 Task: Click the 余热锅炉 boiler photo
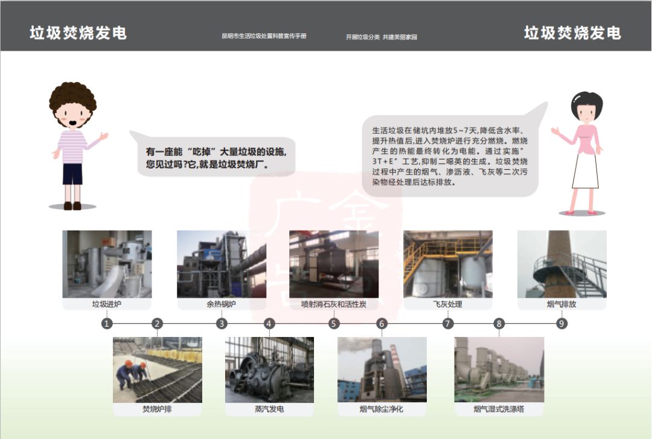[x=221, y=264]
